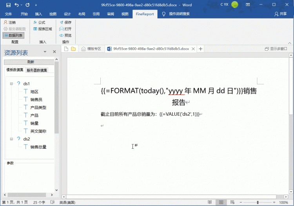Viewport: 294px width, 206px height.
Task: Click the 刷新 refresh button
Action: 29,62
